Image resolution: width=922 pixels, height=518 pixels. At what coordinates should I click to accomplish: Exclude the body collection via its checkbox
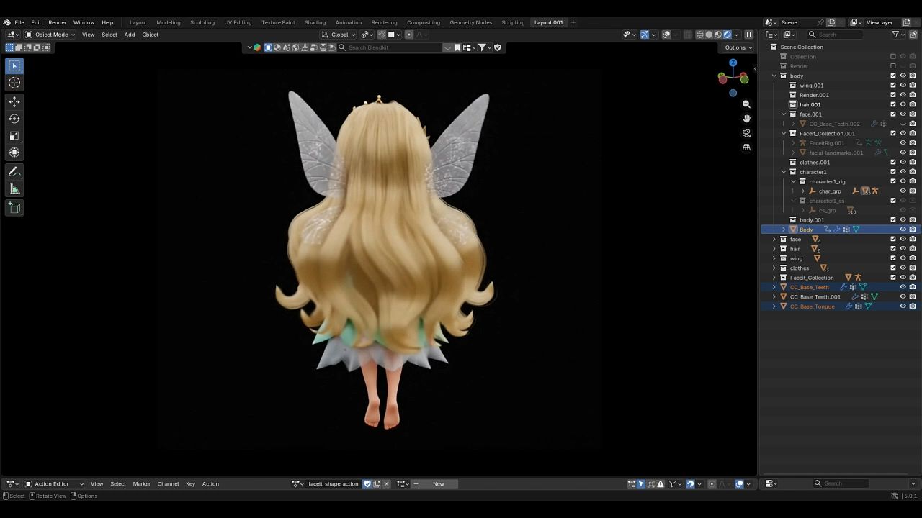point(893,76)
